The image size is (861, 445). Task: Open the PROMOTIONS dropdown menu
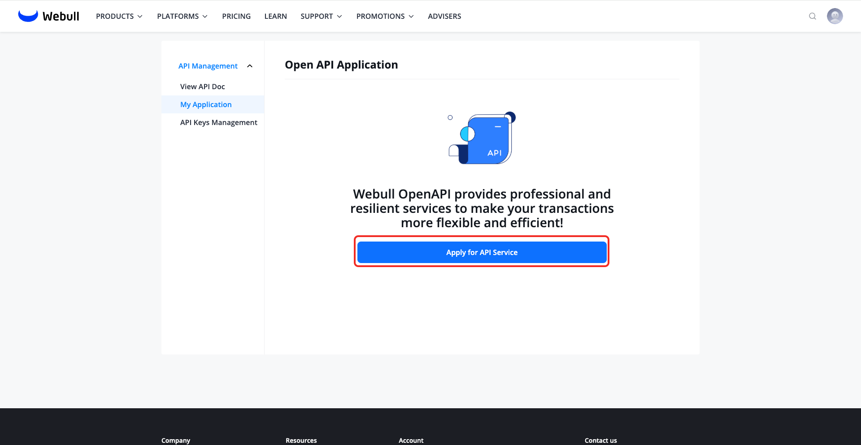(x=385, y=16)
